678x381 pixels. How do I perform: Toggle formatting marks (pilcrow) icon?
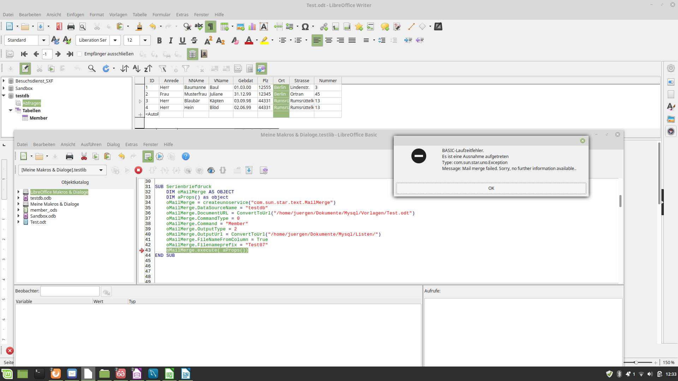click(x=210, y=26)
